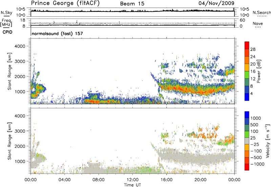Screen dimensions: 271x187
Task: Click 'Slant Range [km]' label of power panel
Action: pyautogui.click(x=10, y=71)
